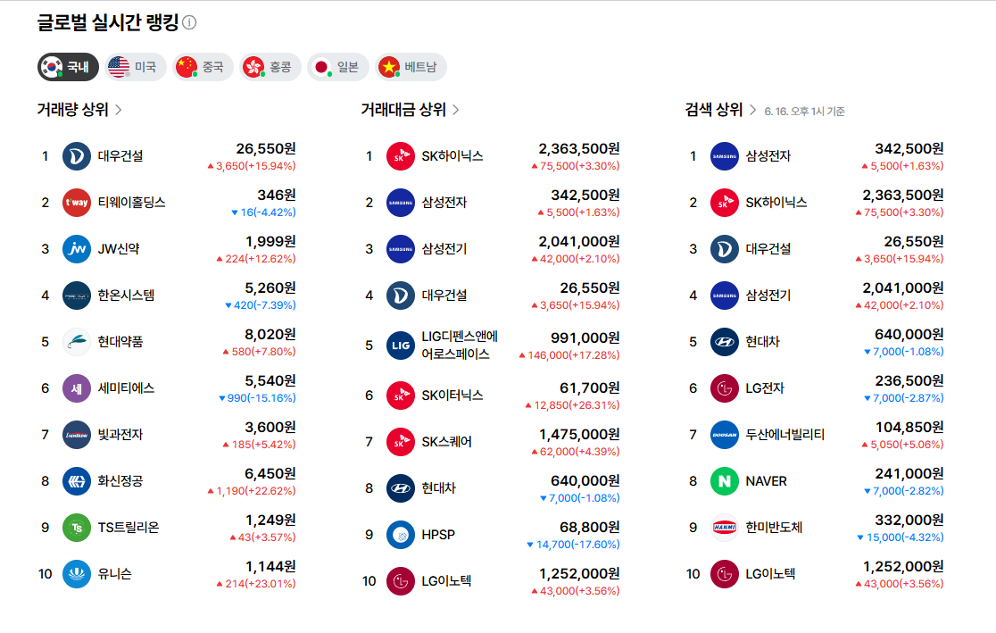Click 유니슨 change value 214(+23.01%)

(x=256, y=583)
